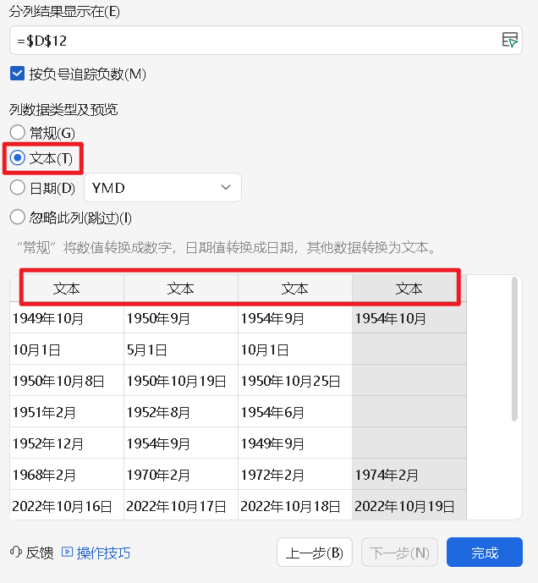Click the tutorial video icon beside 操作技巧
Viewport: 538px width, 583px height.
(68, 552)
